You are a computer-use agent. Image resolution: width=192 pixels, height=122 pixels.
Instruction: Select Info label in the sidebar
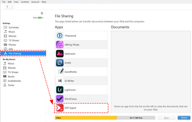(11, 49)
